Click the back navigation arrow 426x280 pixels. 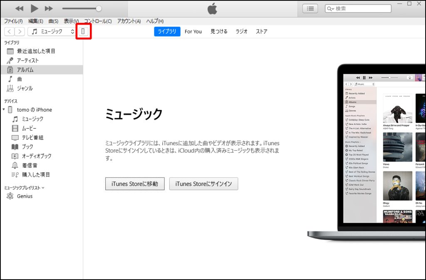click(x=9, y=32)
